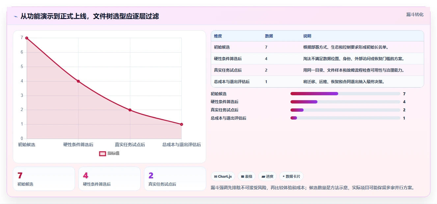Click the 表格 chip icon

click(242, 177)
